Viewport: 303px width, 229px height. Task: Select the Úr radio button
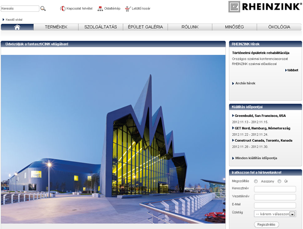[x=279, y=181]
